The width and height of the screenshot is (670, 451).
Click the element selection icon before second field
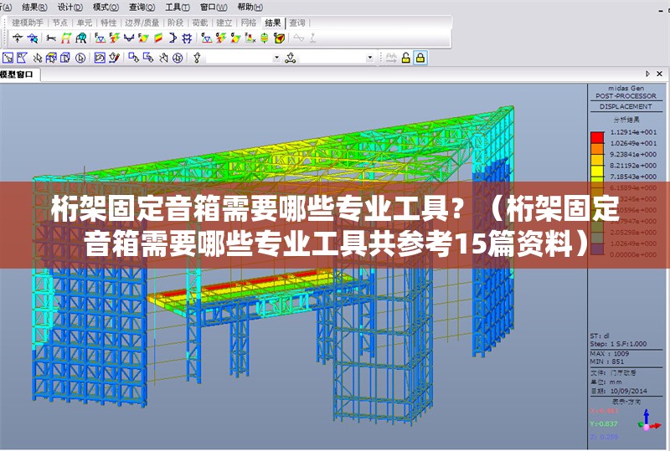click(291, 58)
